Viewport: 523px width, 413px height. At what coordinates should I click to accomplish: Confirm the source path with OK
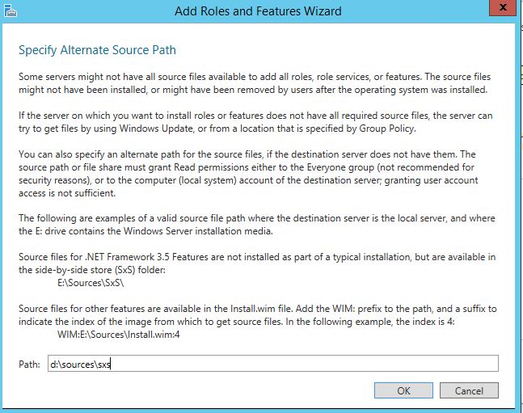tap(403, 390)
